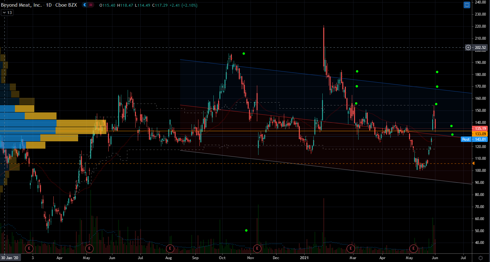Click the earnings E marker near May 2021
This screenshot has width=490, height=262.
tap(413, 248)
